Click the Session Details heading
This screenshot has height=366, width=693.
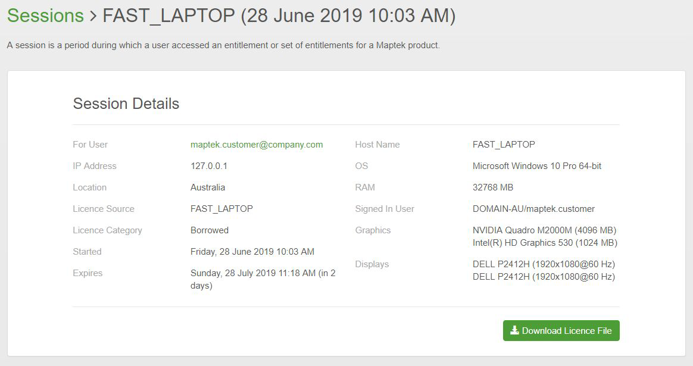click(126, 104)
